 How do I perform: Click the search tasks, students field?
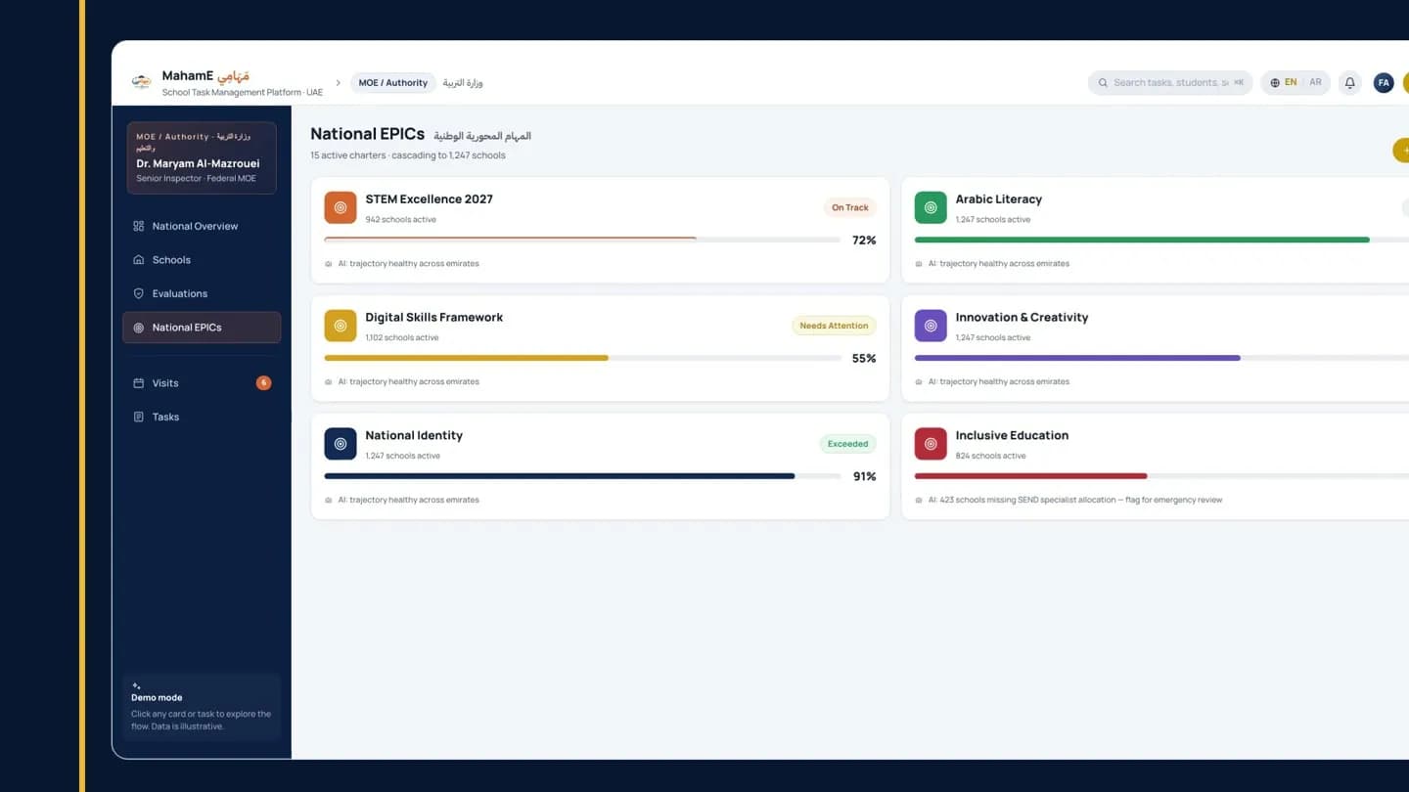click(x=1170, y=83)
